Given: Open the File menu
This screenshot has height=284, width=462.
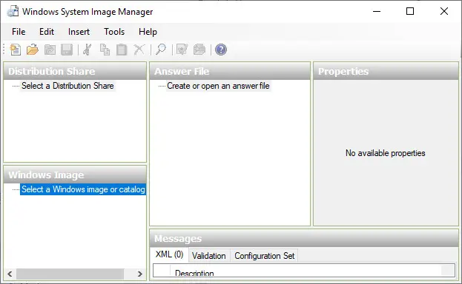Looking at the screenshot, I should [x=19, y=32].
